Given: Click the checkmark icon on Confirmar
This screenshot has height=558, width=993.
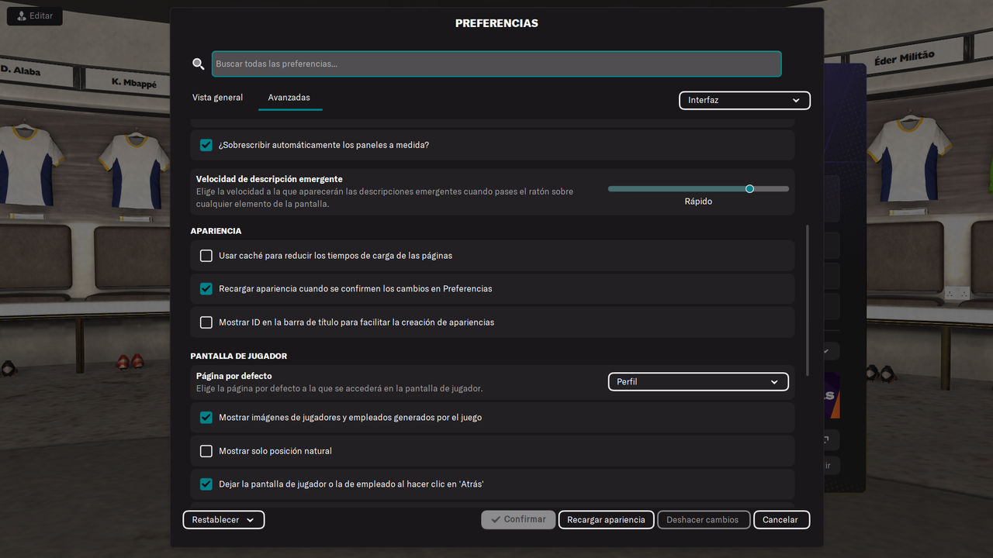Looking at the screenshot, I should point(494,519).
